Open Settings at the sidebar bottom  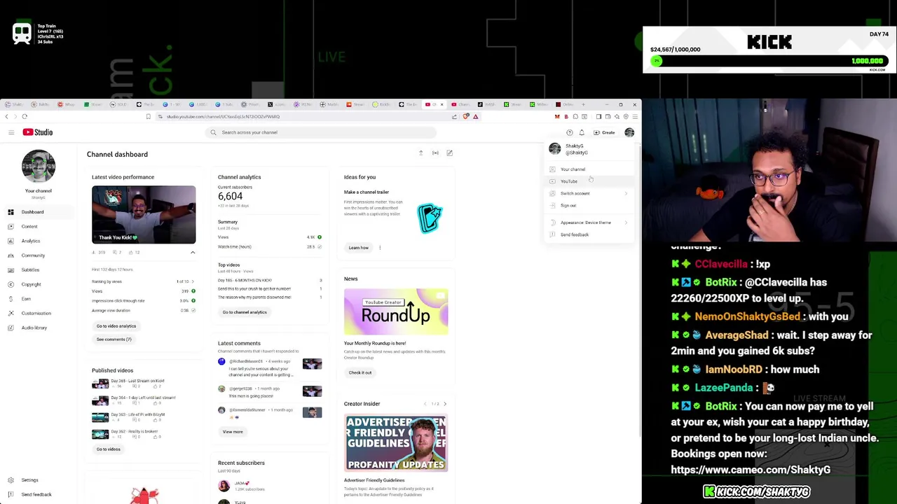click(x=38, y=480)
